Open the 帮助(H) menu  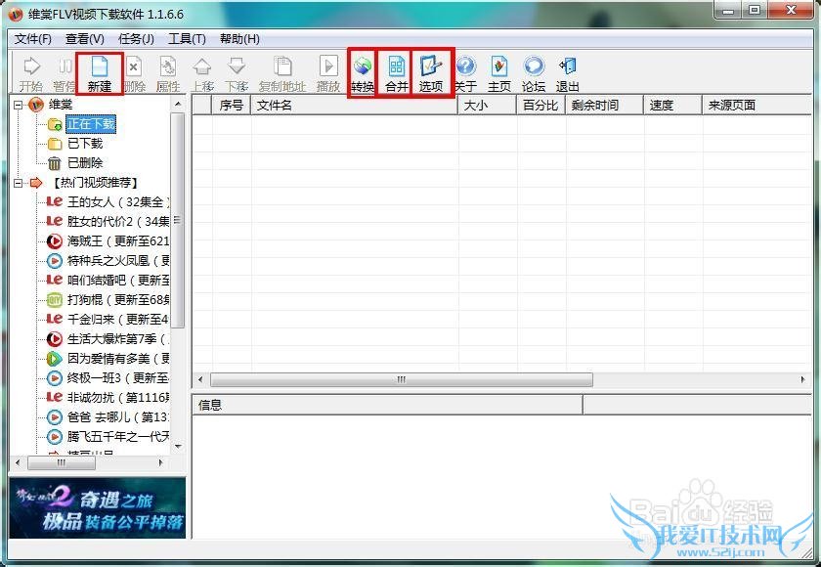point(239,39)
